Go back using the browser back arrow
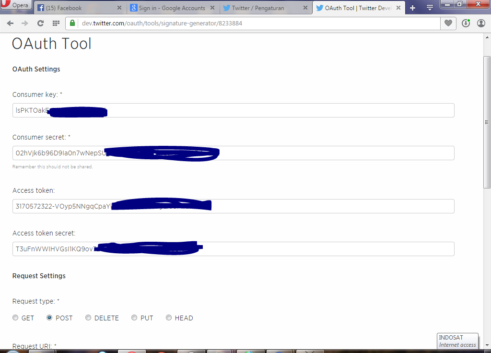Viewport: 491px width, 353px height. (11, 23)
